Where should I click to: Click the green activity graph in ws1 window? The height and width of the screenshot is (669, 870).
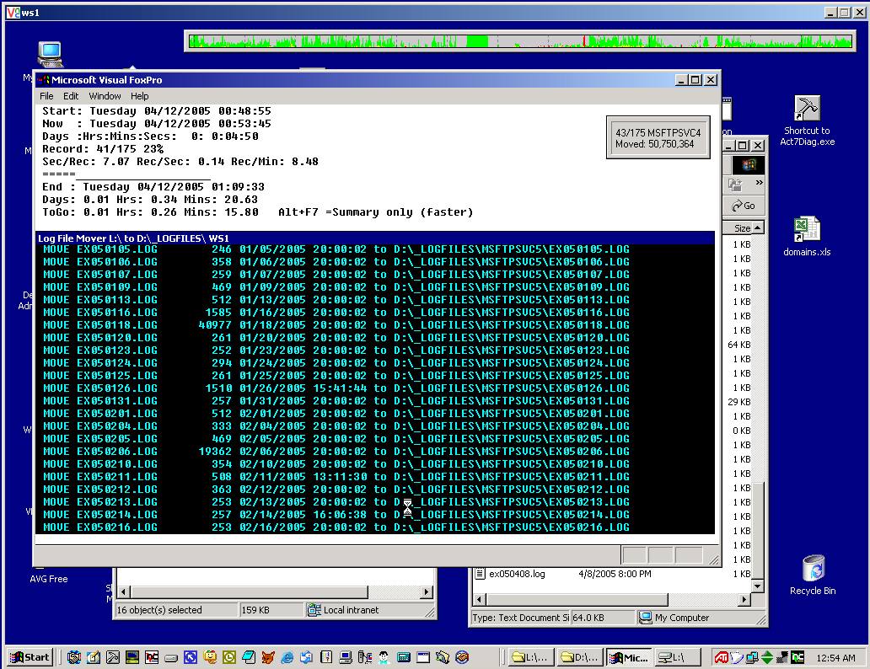[x=520, y=41]
